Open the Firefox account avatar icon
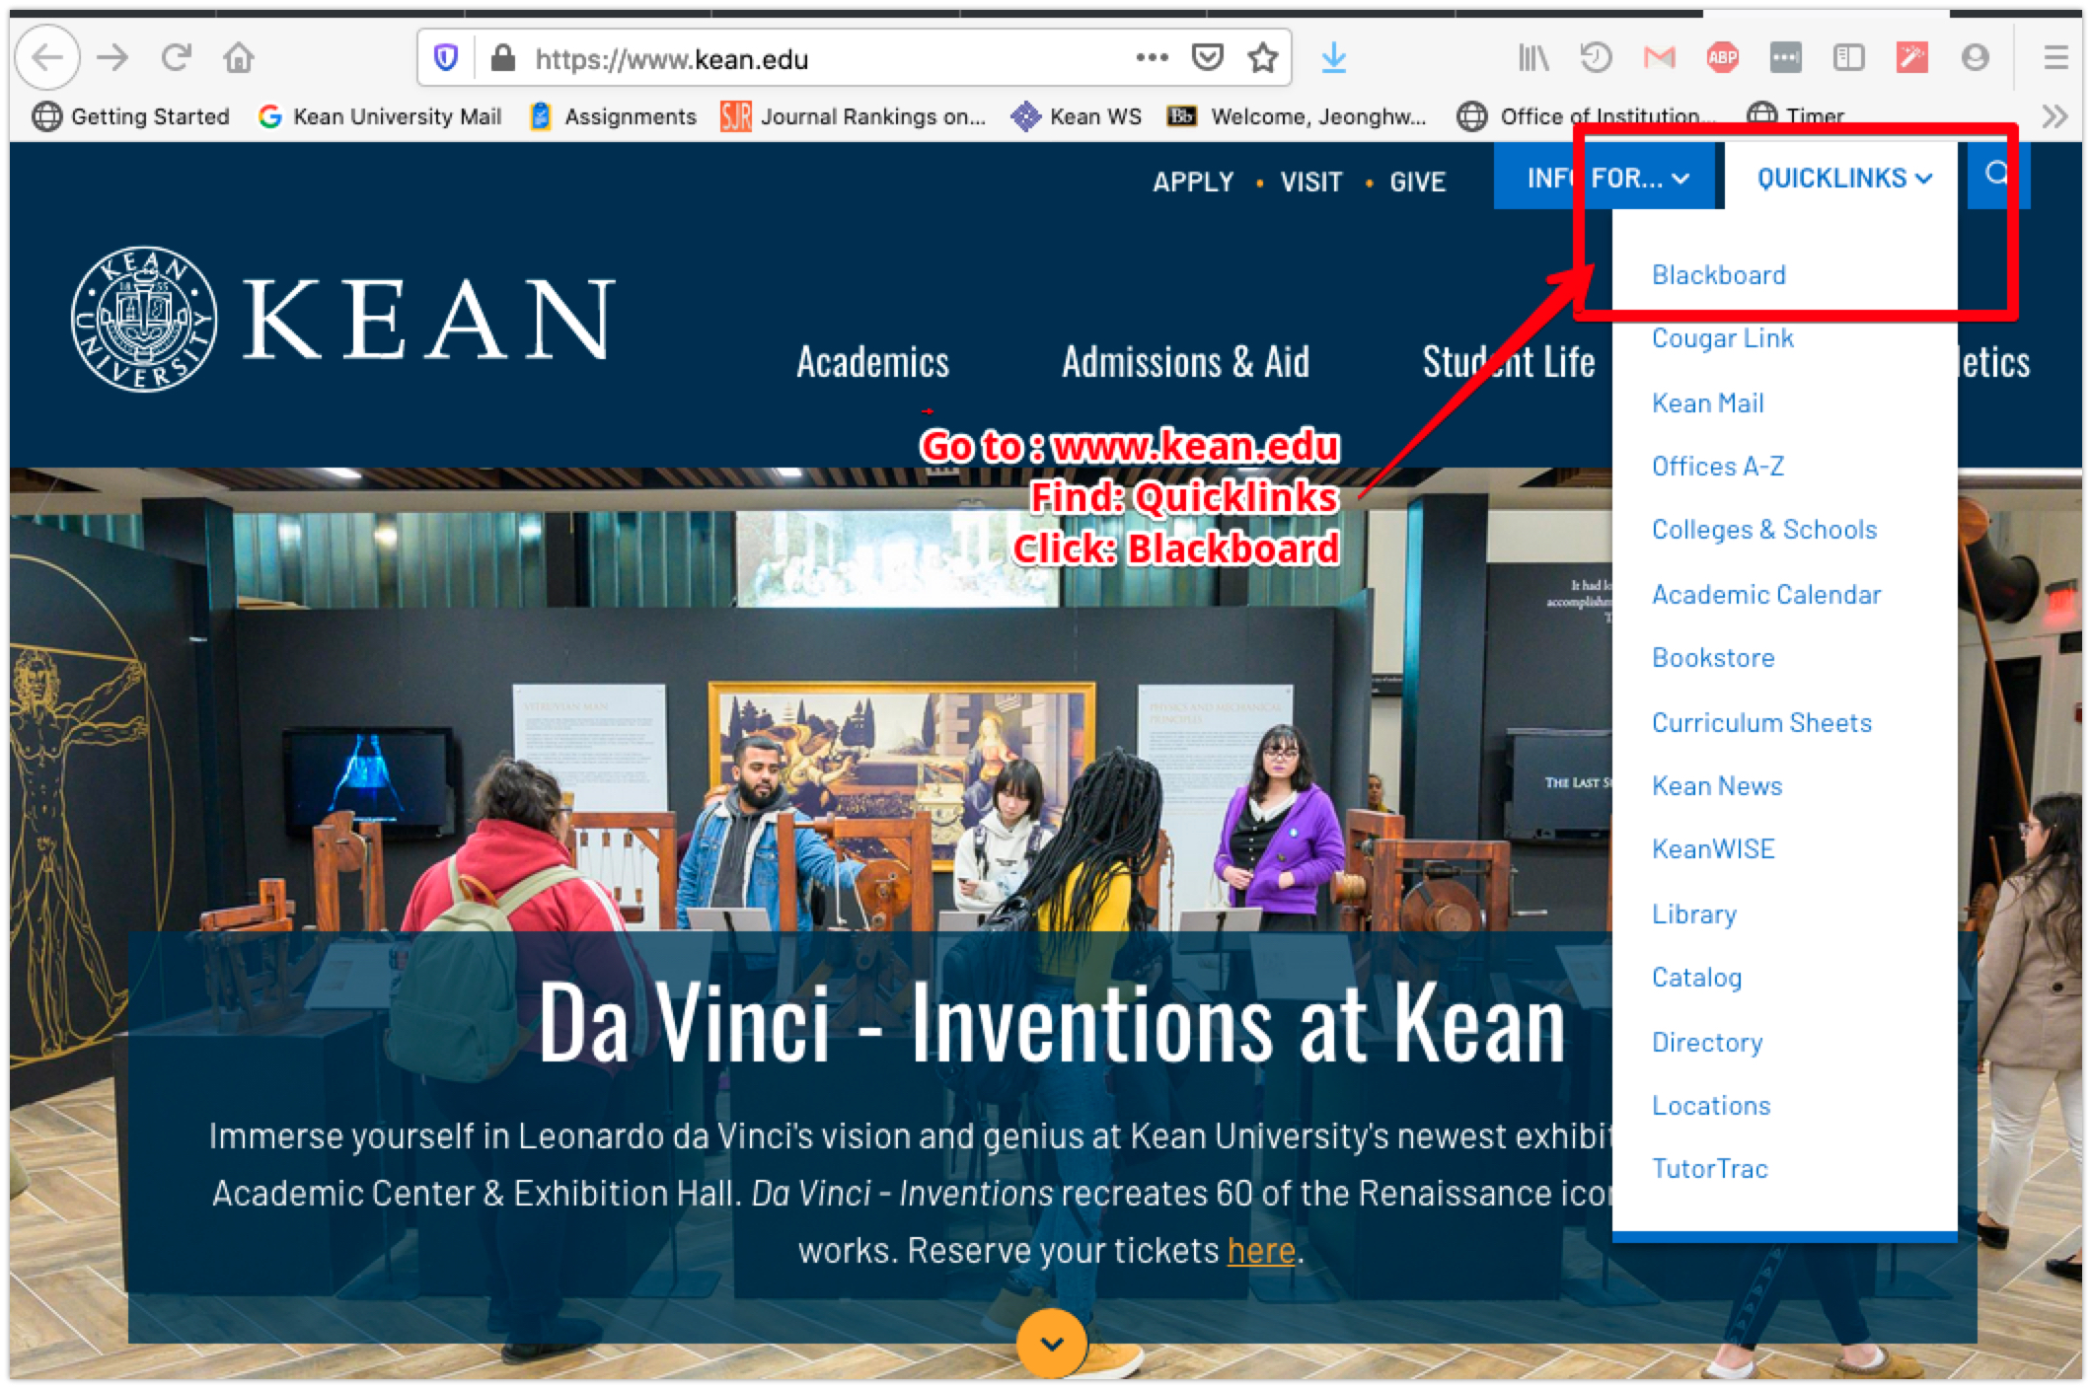2092x1389 pixels. click(x=1975, y=58)
